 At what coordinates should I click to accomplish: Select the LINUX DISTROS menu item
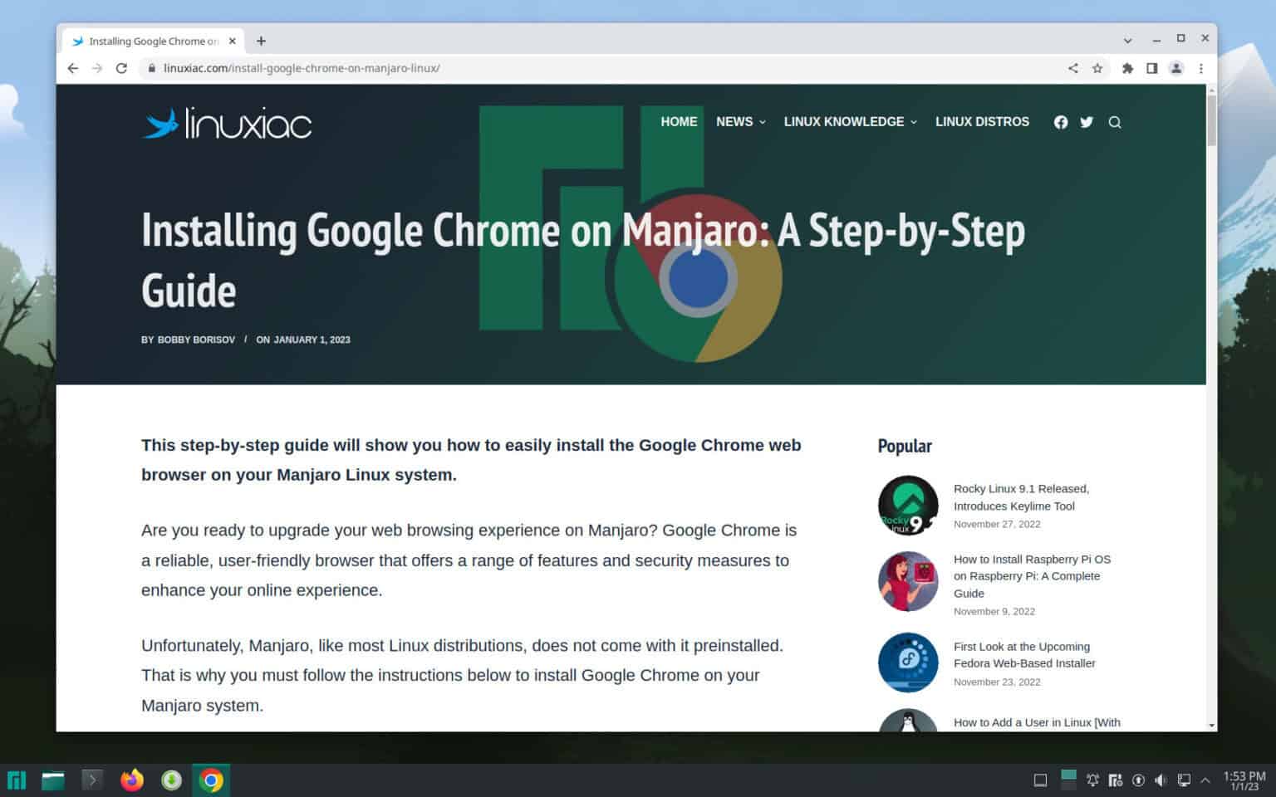coord(982,122)
